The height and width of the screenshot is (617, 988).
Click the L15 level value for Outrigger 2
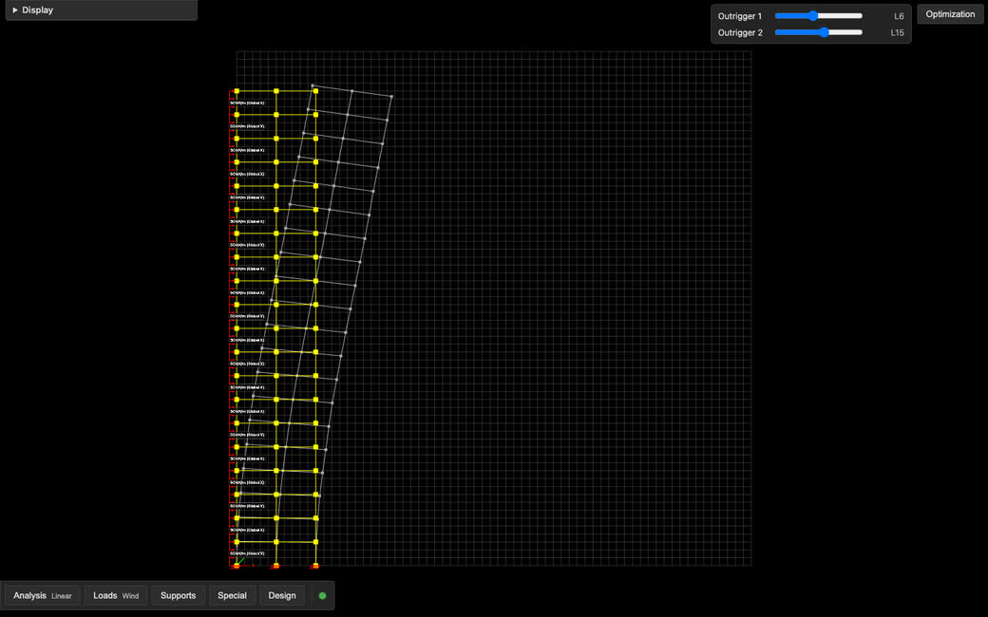(x=897, y=32)
